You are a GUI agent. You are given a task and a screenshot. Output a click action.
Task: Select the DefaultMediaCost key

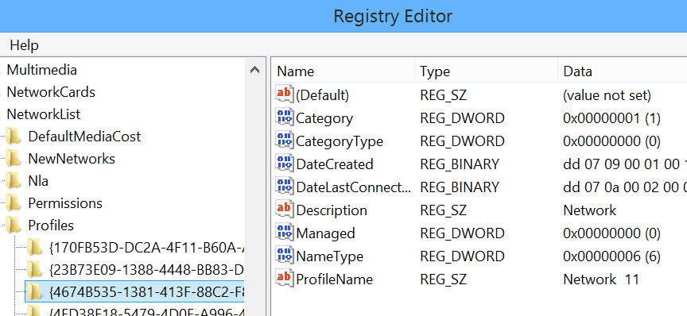(x=84, y=137)
